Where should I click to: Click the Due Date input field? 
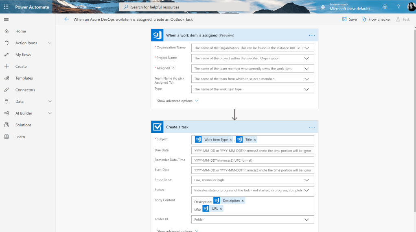[x=252, y=150]
